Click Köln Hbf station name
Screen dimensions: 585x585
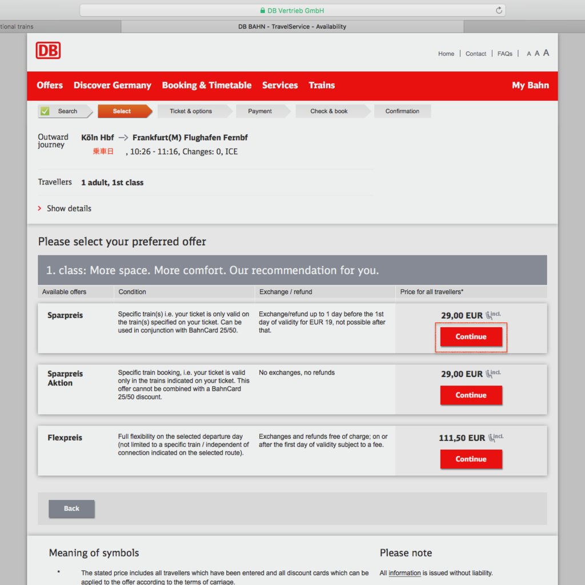point(97,138)
